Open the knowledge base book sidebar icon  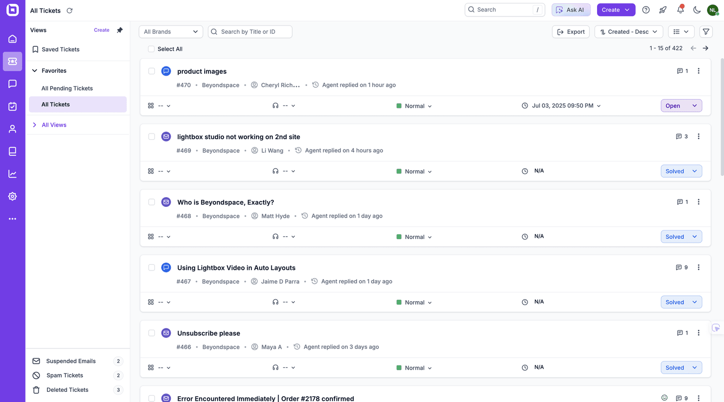[13, 151]
